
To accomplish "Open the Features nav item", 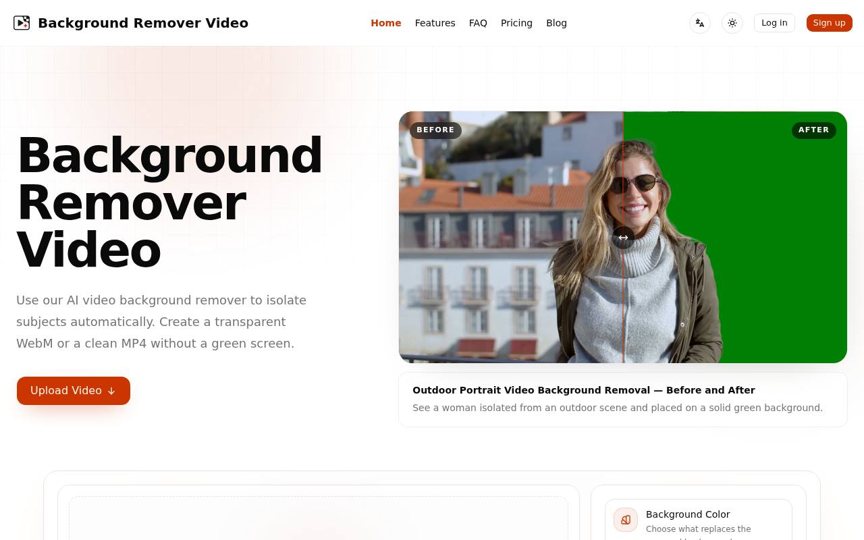I will click(x=435, y=23).
